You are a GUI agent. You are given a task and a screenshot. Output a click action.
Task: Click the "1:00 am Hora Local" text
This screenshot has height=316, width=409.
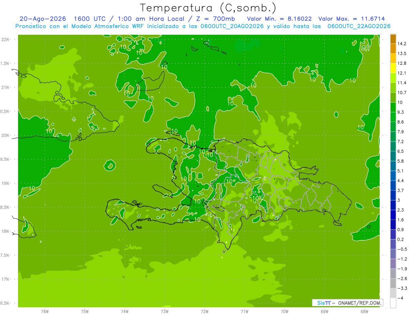[151, 19]
